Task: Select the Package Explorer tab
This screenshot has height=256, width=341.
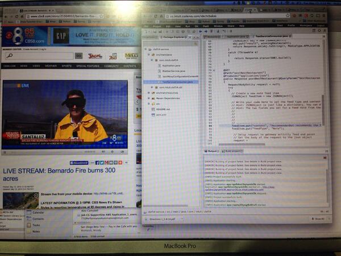Action: point(173,37)
